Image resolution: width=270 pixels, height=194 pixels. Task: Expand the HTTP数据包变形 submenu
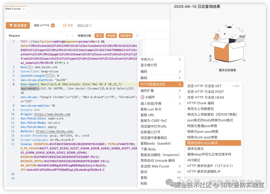pos(161,84)
